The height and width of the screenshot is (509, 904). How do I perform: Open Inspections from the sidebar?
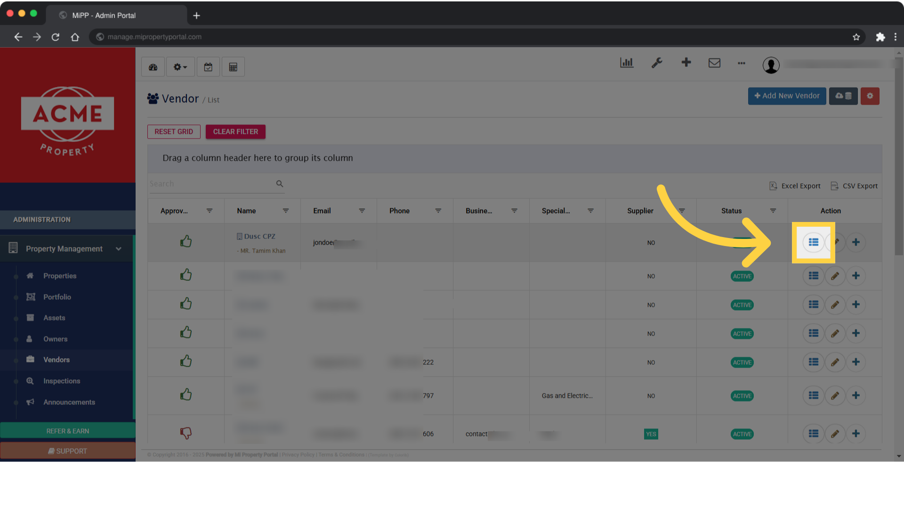click(x=61, y=381)
